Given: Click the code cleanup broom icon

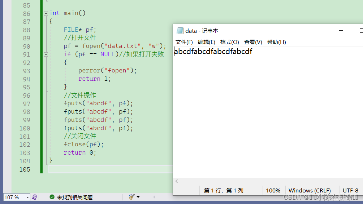Looking at the screenshot, I should [x=132, y=197].
